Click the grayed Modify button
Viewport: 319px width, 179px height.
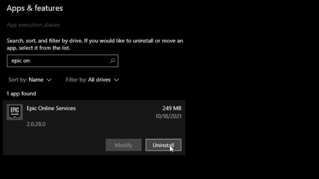tap(124, 145)
